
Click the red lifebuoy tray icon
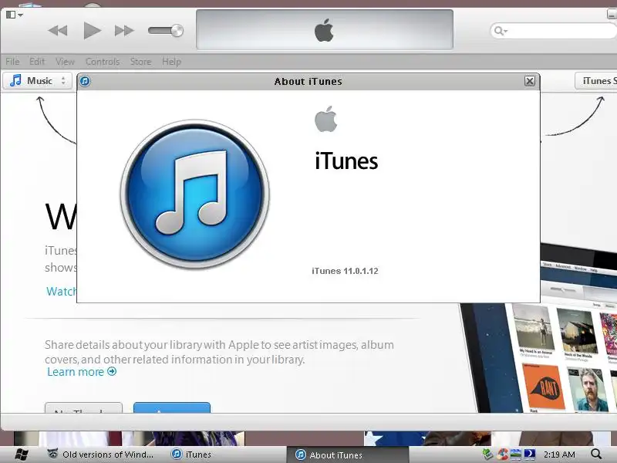pyautogui.click(x=502, y=455)
